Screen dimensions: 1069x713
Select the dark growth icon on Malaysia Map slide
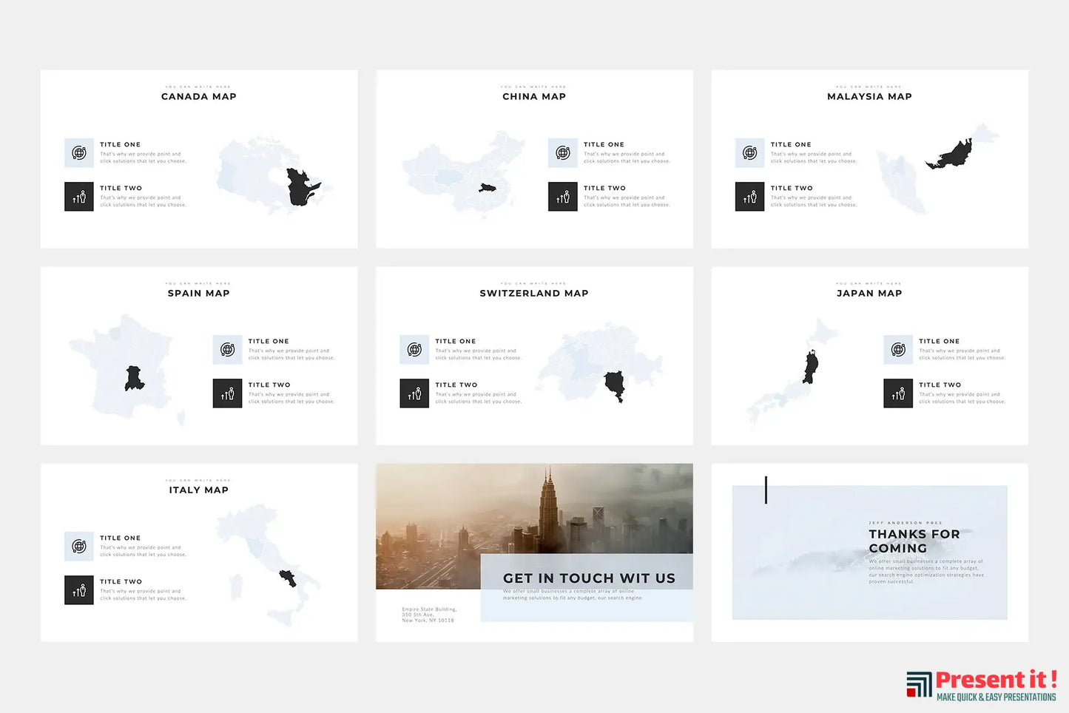coord(749,197)
